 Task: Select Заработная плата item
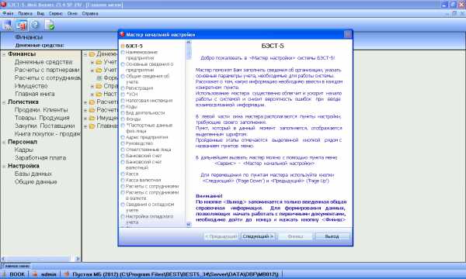coord(40,158)
